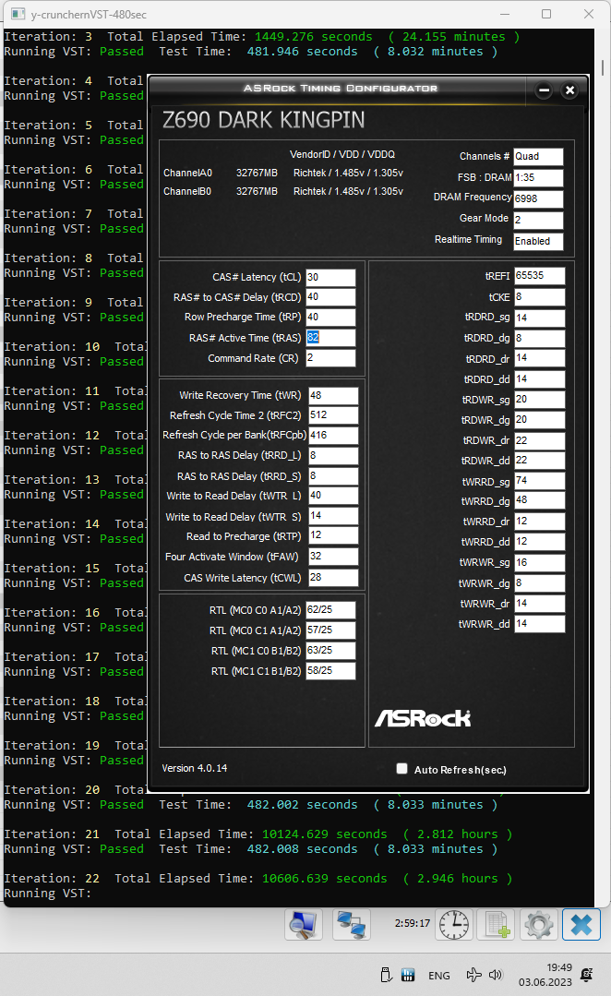This screenshot has width=611, height=996.
Task: Click the '2:59:17' elapsed timer text
Action: point(413,924)
